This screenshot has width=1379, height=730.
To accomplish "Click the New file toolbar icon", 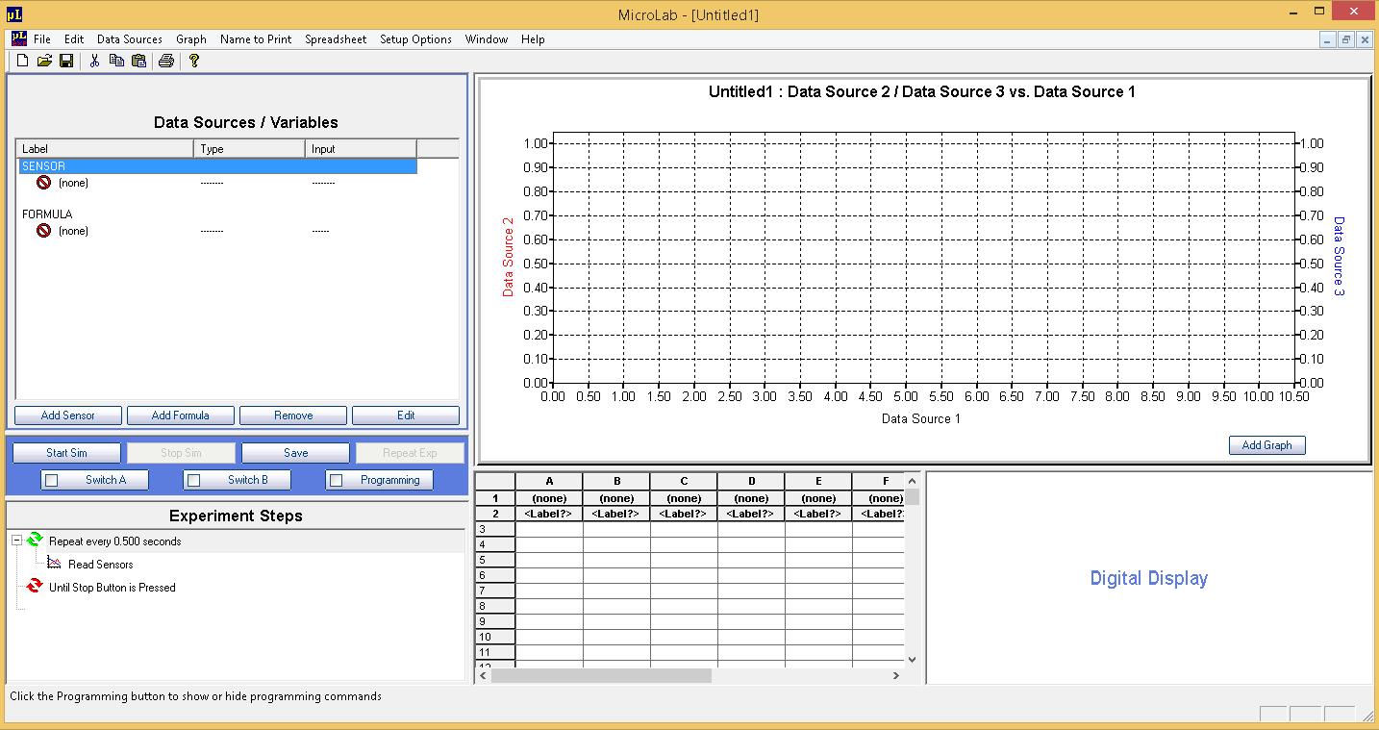I will pyautogui.click(x=23, y=61).
